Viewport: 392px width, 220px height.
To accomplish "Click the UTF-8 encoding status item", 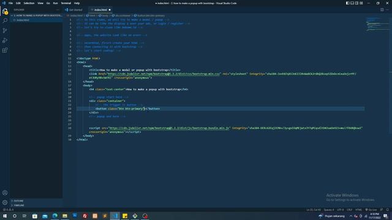I will 341,210.
